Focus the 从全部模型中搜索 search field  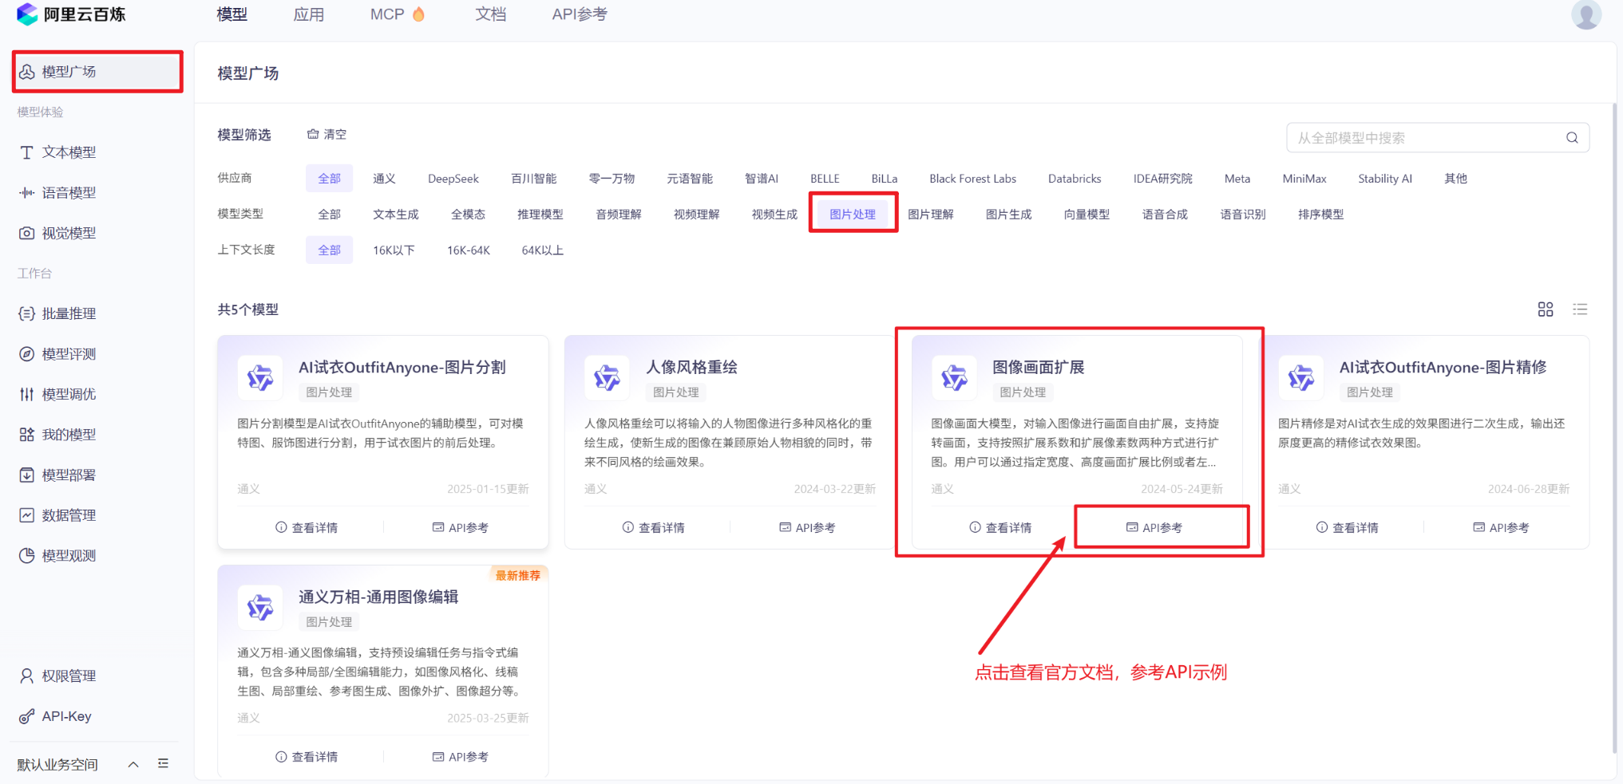1438,138
